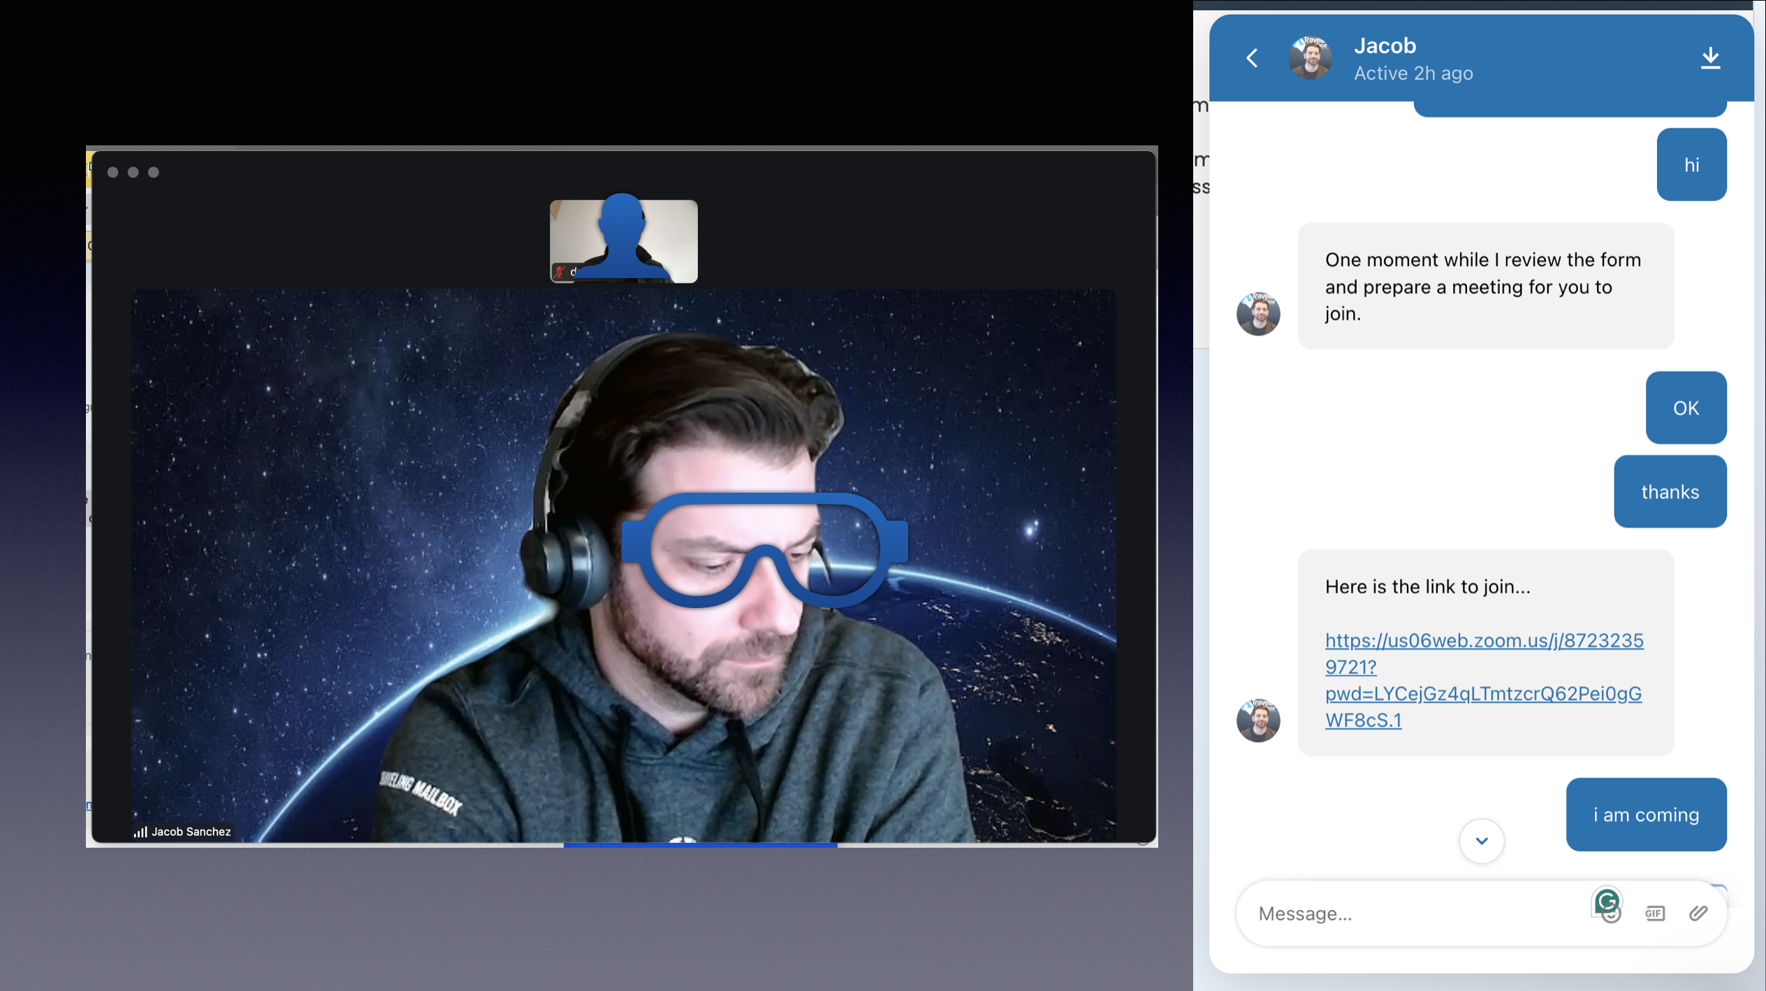This screenshot has height=991, width=1766.
Task: Click the signal strength bars beside Jacob Sanchez
Action: click(140, 832)
